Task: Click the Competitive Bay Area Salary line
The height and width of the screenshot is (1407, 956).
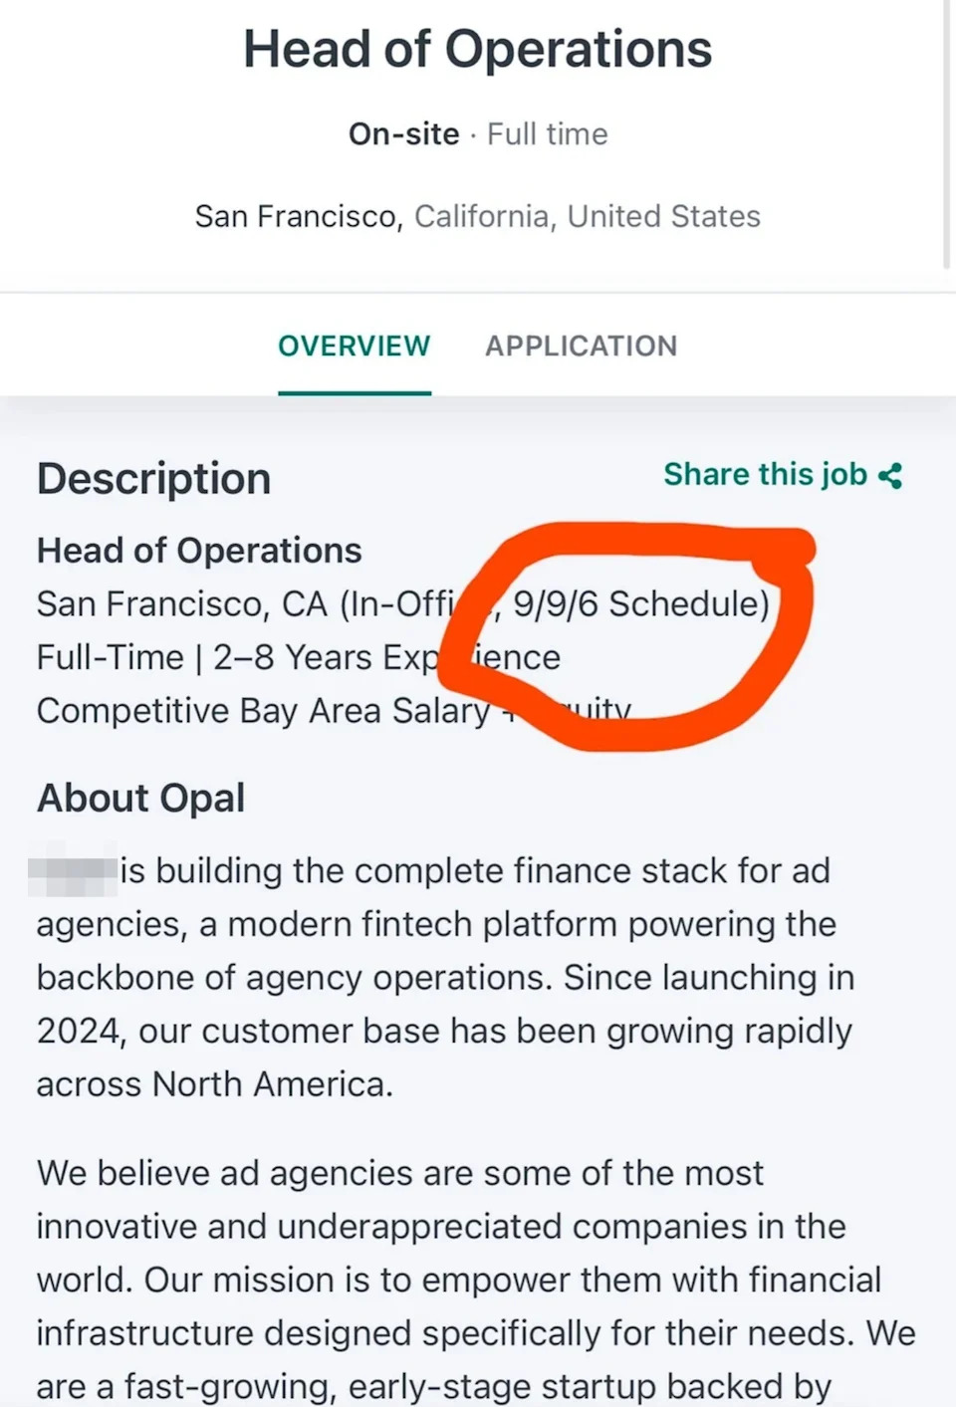Action: tap(264, 711)
